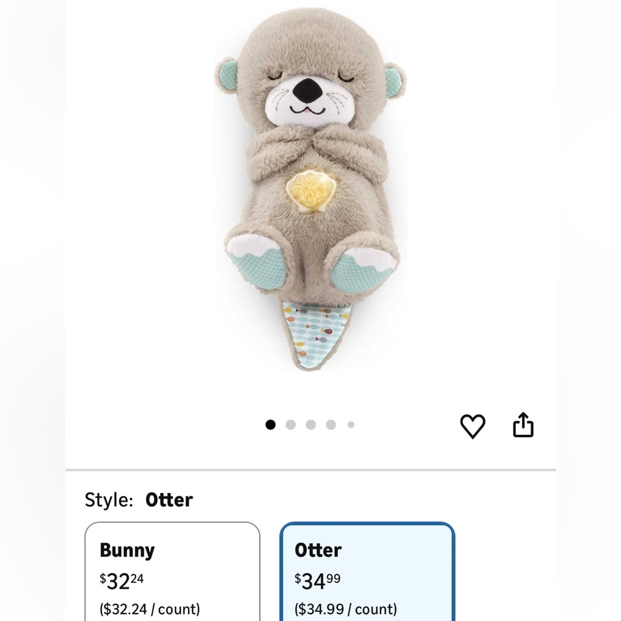This screenshot has width=621, height=621.
Task: Click the bold "Otter" card title
Action: [318, 550]
